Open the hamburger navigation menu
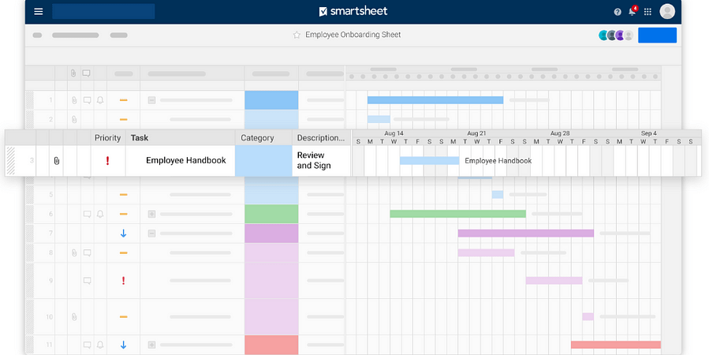This screenshot has height=355, width=709. 39,11
